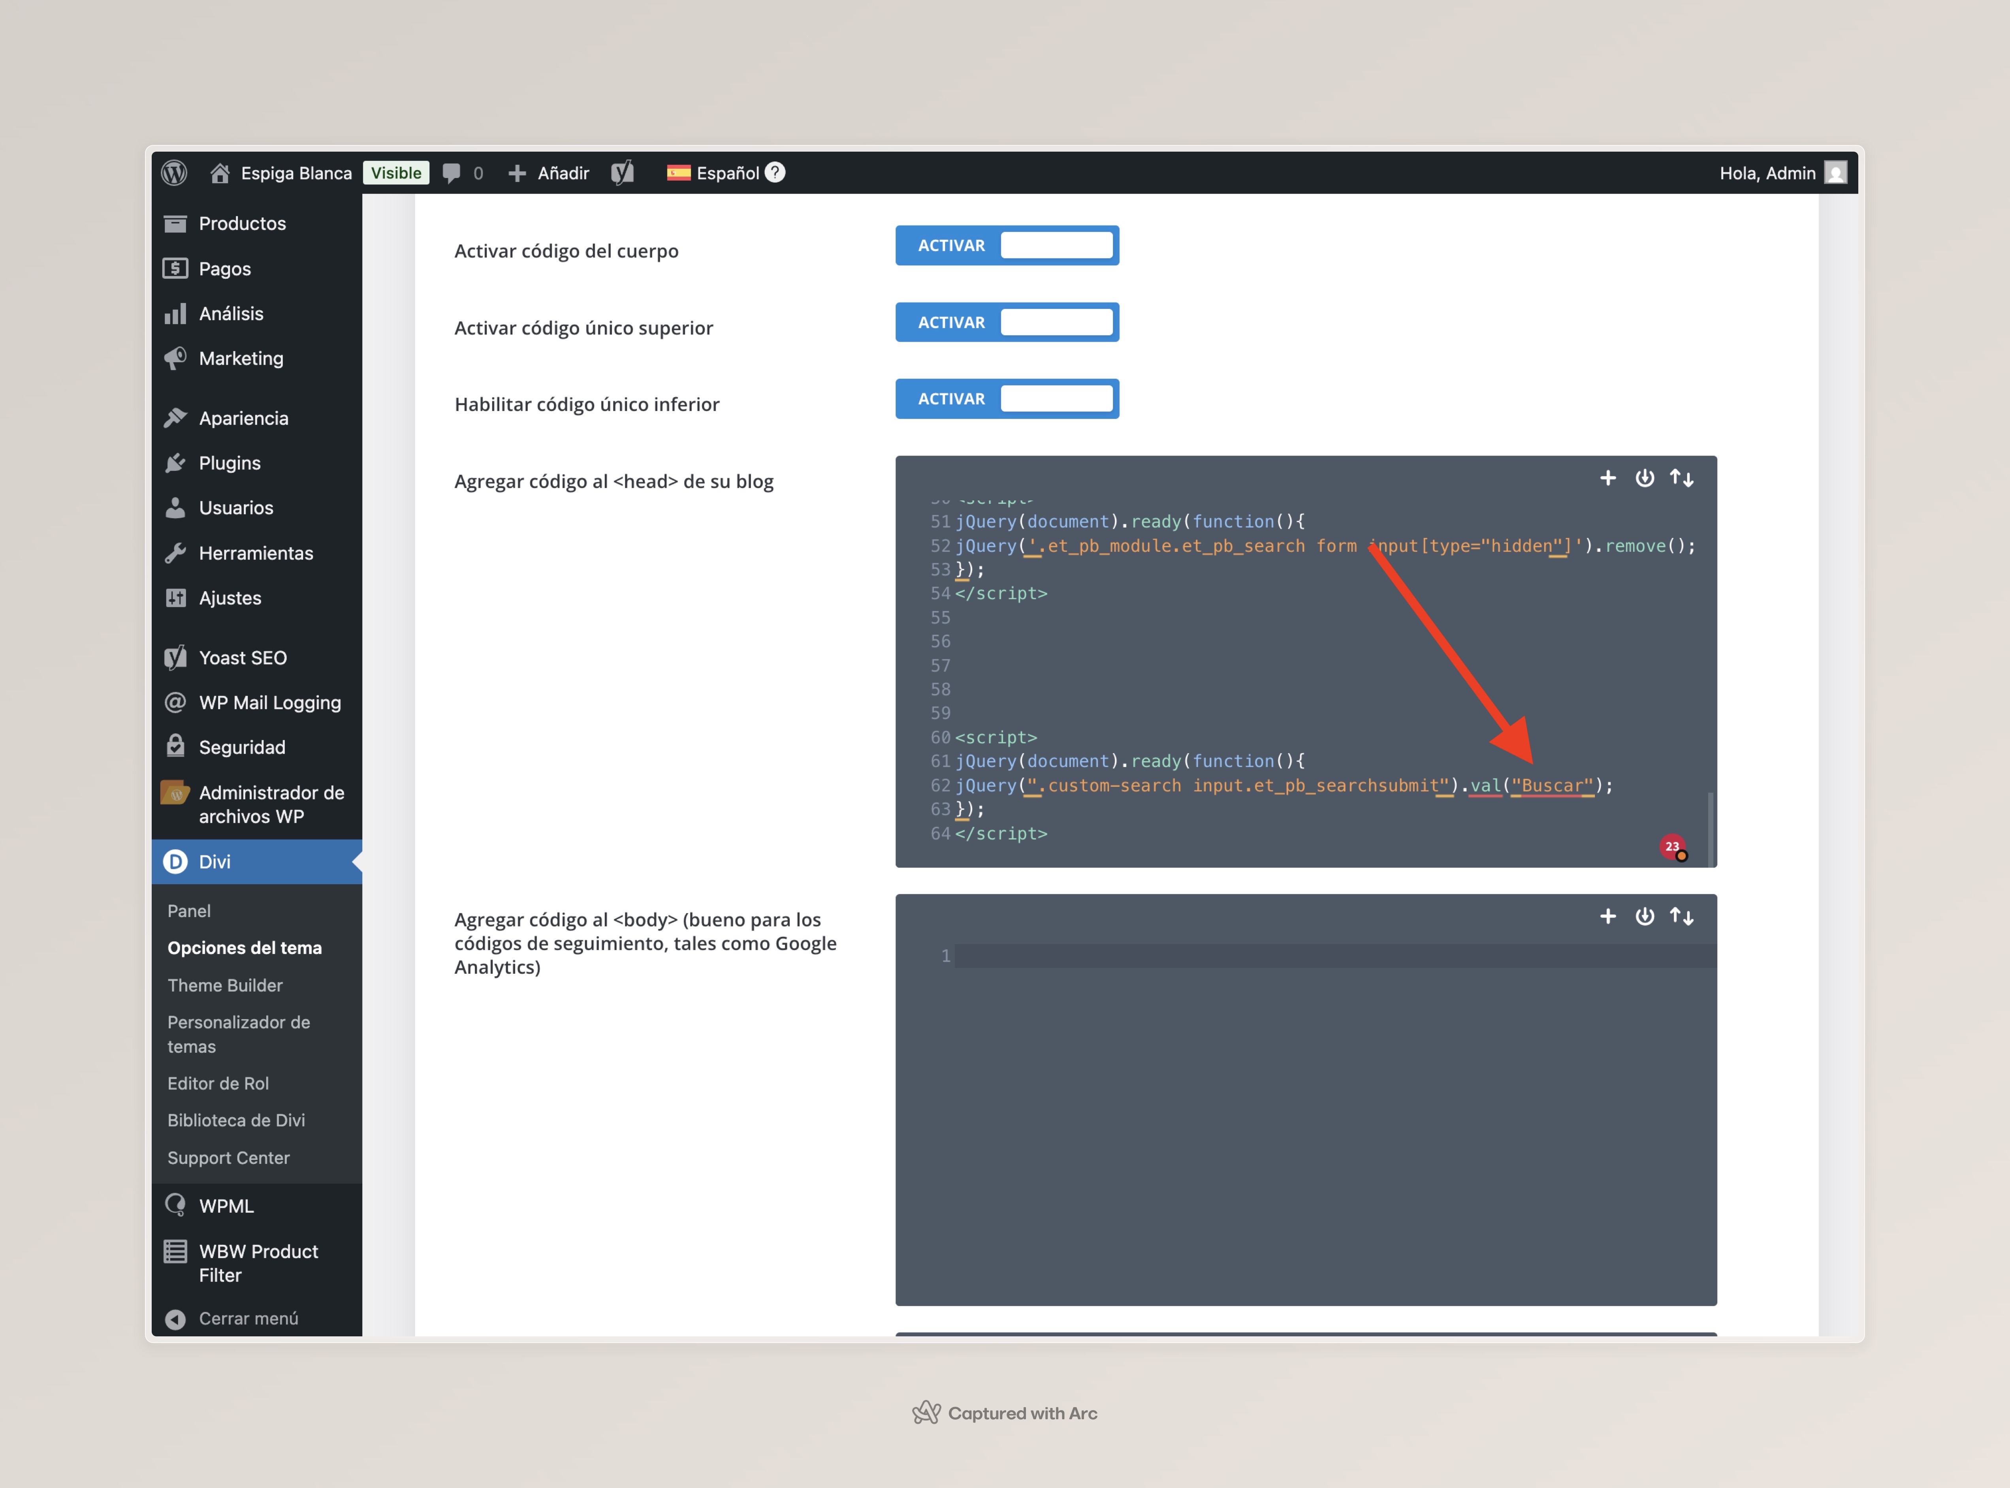
Task: Click the up-down arrows icon in body code editor
Action: click(1681, 917)
